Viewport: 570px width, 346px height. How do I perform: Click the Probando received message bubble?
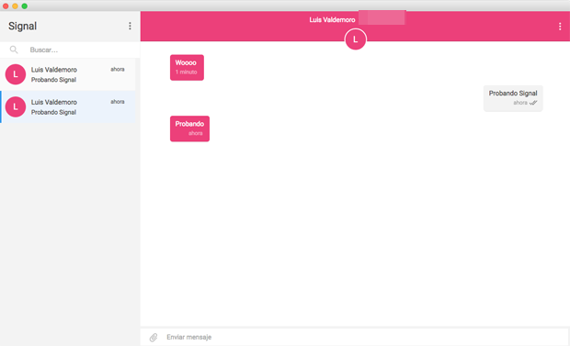[189, 128]
